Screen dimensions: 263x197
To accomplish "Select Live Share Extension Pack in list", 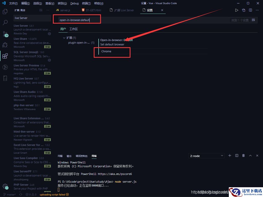I will (32, 122).
